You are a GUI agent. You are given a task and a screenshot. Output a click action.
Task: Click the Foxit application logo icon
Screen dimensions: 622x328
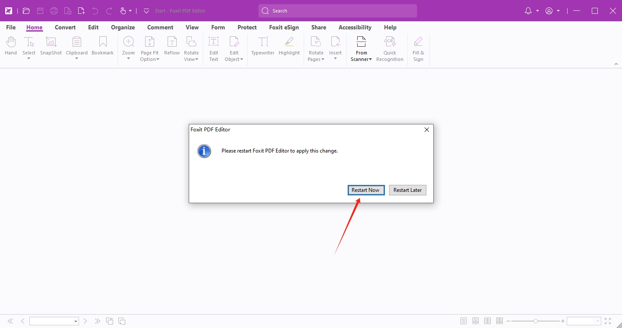(x=8, y=11)
